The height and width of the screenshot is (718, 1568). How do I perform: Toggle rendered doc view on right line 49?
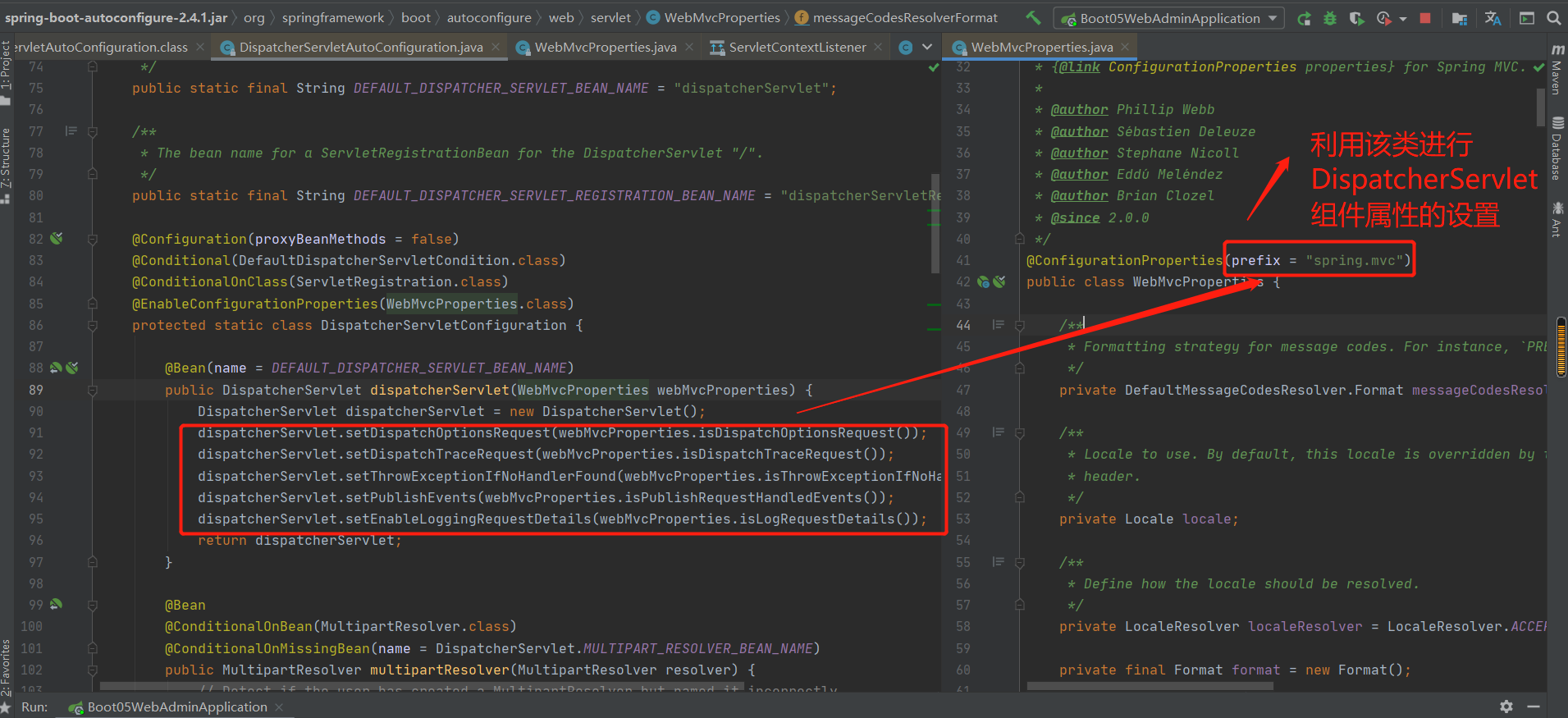tap(999, 432)
